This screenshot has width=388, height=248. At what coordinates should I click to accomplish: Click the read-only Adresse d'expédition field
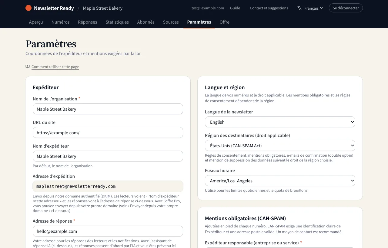click(x=108, y=186)
